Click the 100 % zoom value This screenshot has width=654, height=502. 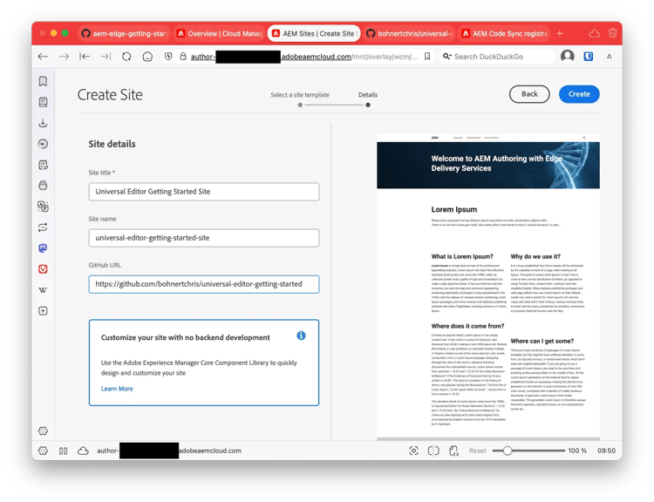pos(577,451)
